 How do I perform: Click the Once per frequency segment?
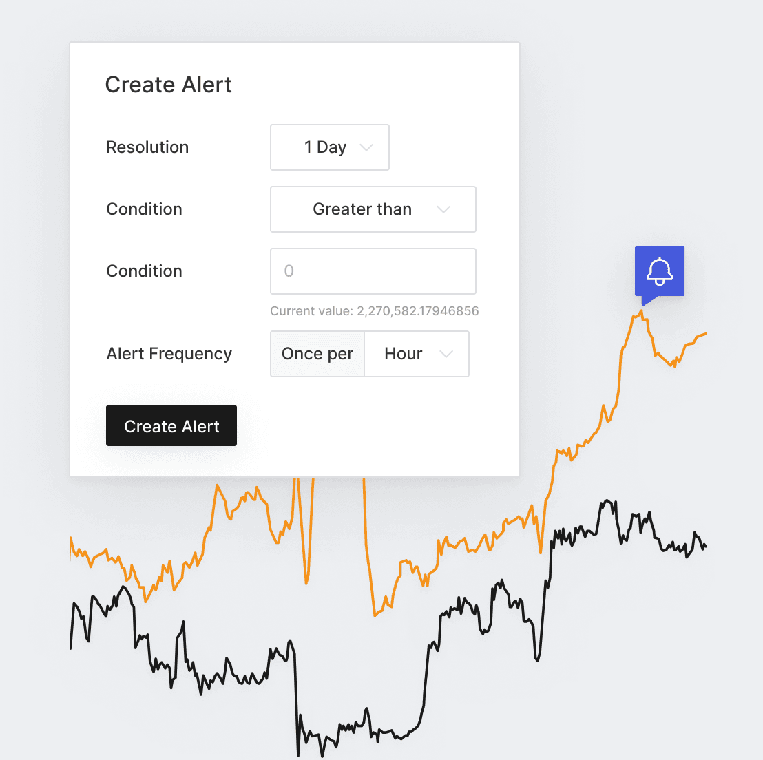point(317,354)
